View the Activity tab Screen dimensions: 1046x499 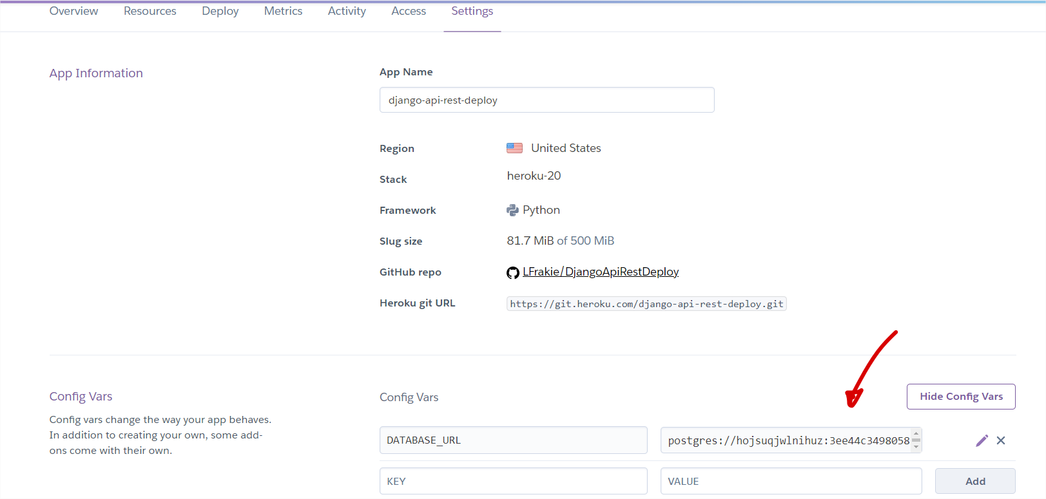pos(347,12)
